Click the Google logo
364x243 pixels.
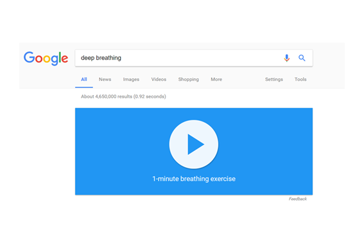[46, 58]
